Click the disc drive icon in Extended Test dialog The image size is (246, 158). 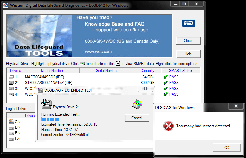click(137, 104)
